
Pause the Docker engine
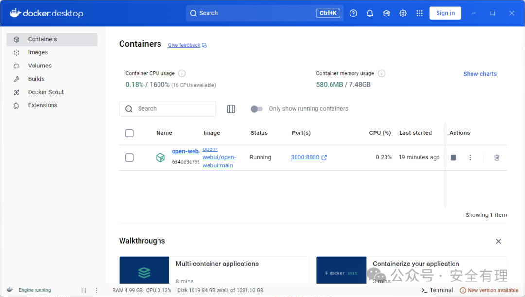84,290
